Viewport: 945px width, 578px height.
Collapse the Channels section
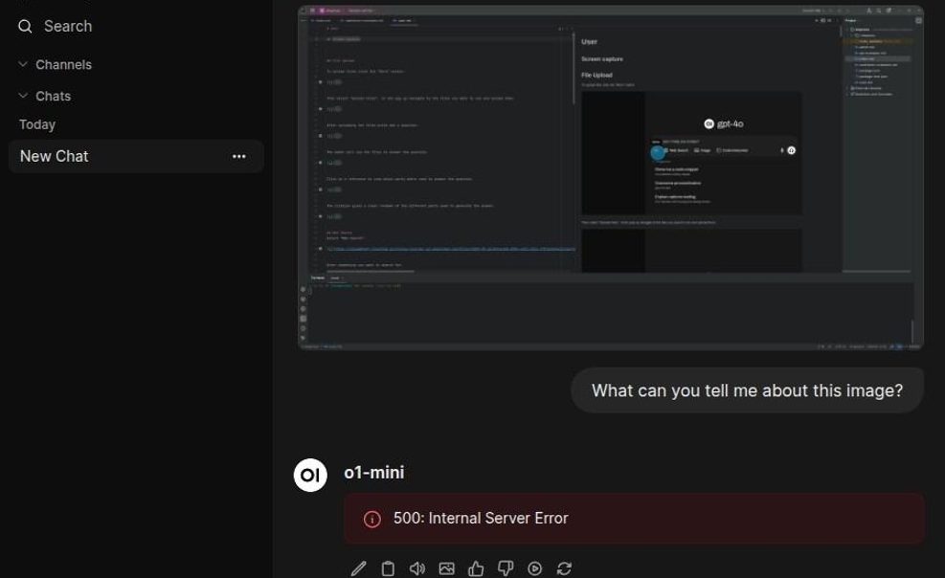(x=23, y=65)
